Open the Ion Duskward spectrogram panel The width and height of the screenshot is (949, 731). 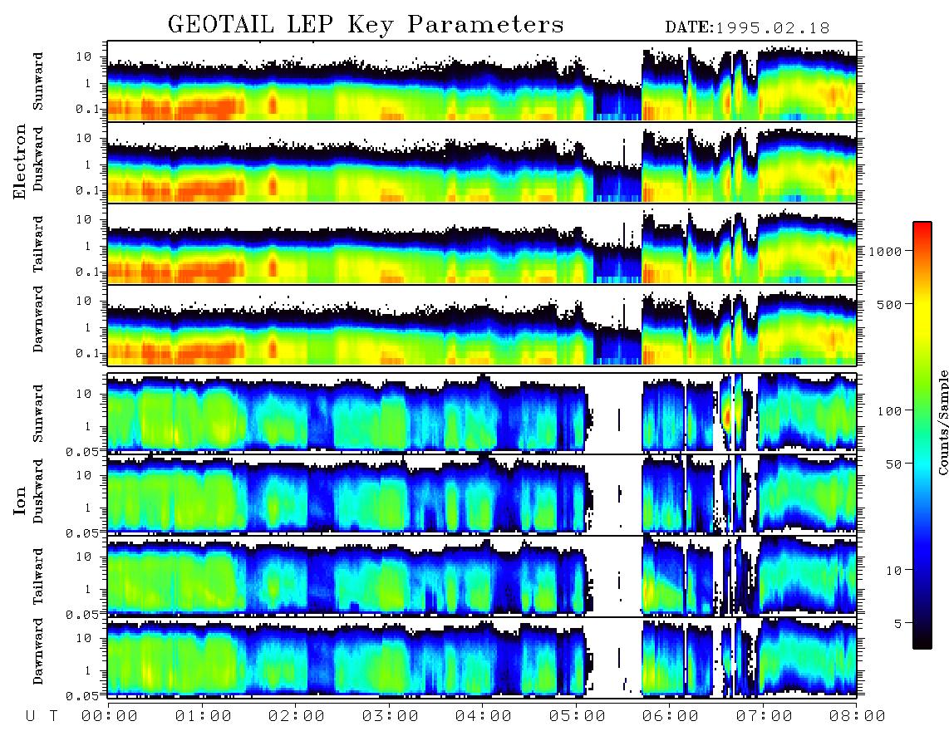tap(482, 494)
